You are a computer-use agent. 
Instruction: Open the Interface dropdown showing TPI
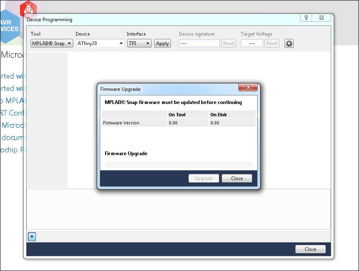click(x=139, y=43)
